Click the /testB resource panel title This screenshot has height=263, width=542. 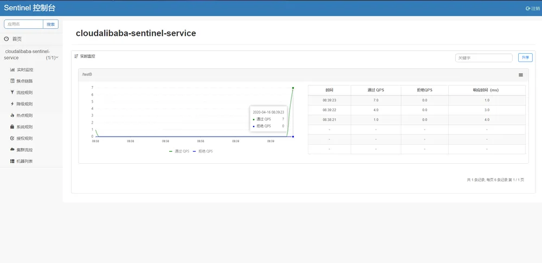87,74
